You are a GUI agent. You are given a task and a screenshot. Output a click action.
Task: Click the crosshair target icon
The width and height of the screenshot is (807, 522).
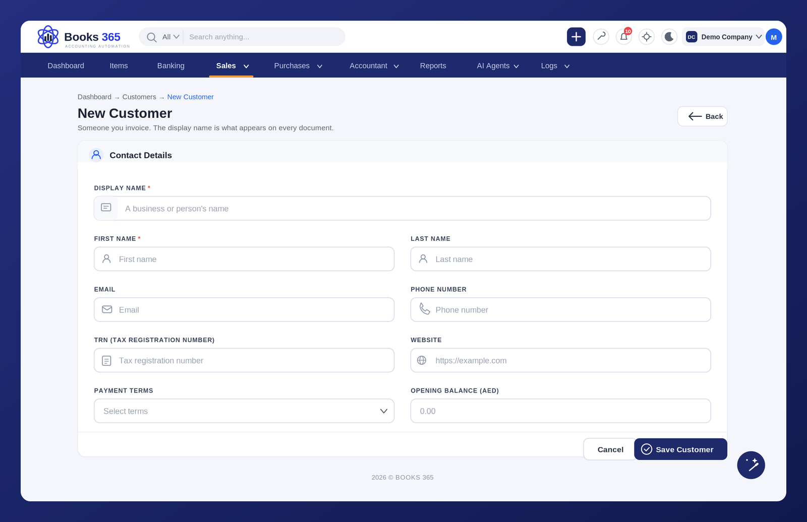tap(647, 37)
